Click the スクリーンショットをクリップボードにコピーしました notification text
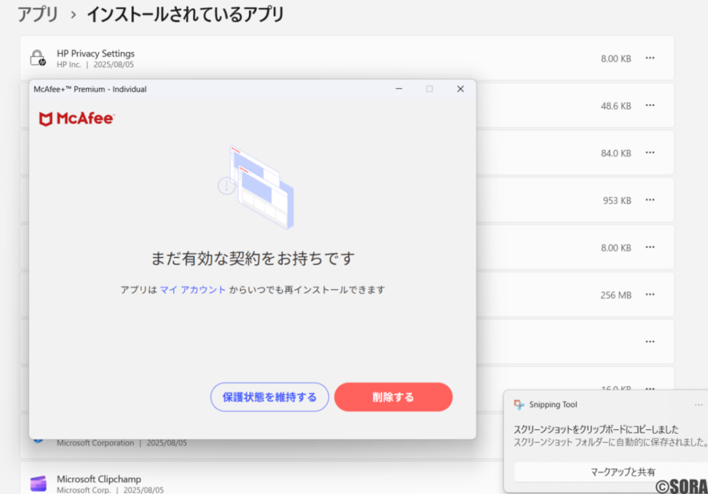708x494 pixels. point(596,429)
